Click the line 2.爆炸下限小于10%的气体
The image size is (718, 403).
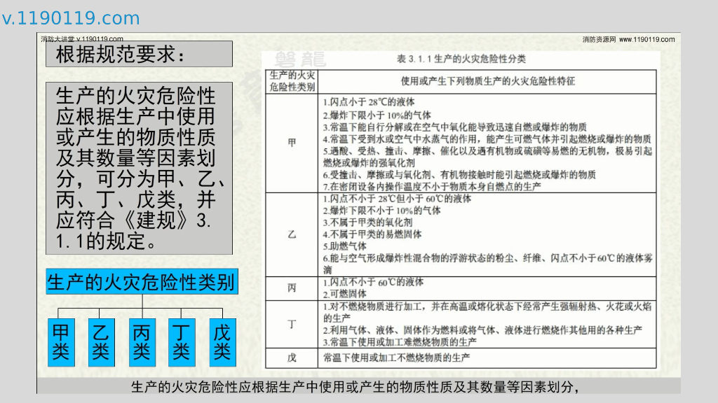tap(377, 115)
